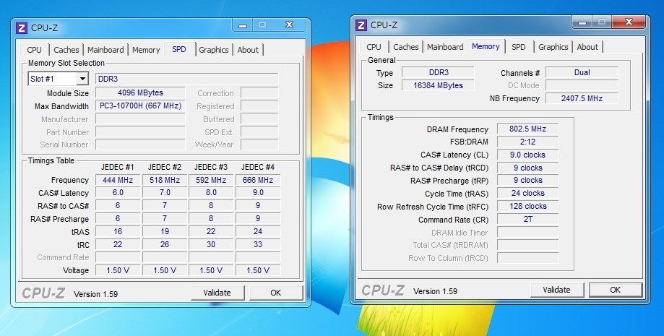Screen dimensions: 664x336
Task: Close the left SPD CPU-Z window
Action: (289, 25)
